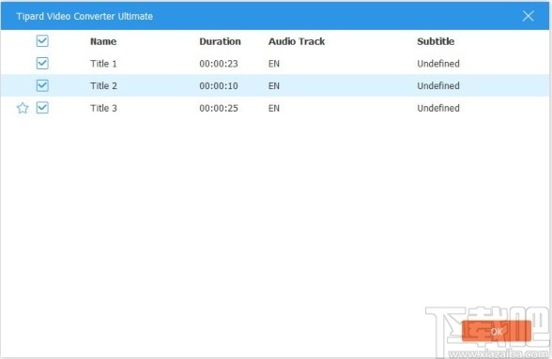Click the Subtitle column header
Screen dimensions: 552x359
click(436, 41)
